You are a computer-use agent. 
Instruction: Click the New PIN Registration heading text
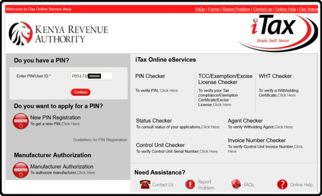click(56, 118)
